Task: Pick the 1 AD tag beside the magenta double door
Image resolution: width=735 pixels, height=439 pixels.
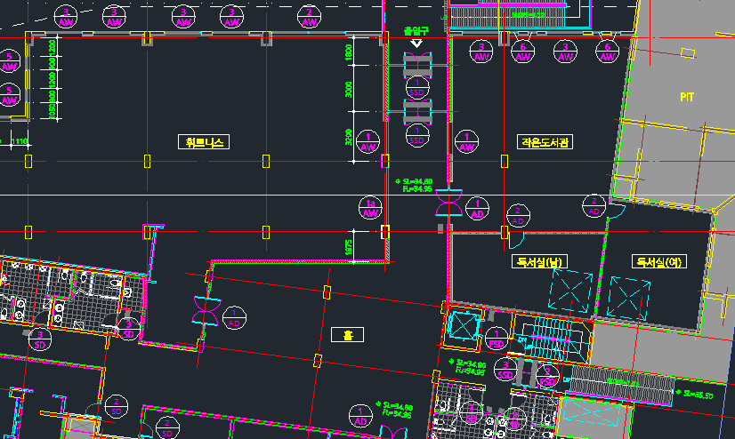Action: click(477, 209)
